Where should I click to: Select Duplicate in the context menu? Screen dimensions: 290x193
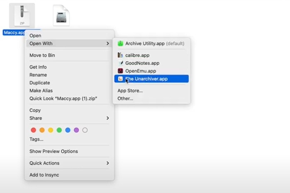coord(69,83)
